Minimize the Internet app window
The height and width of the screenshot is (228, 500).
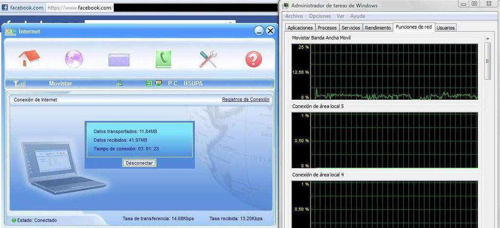(259, 31)
